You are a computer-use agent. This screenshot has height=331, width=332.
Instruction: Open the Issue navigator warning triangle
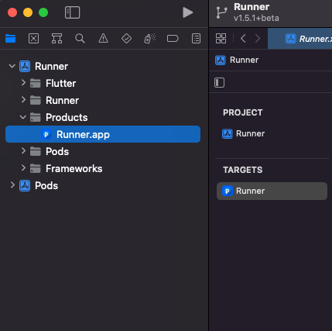(103, 39)
